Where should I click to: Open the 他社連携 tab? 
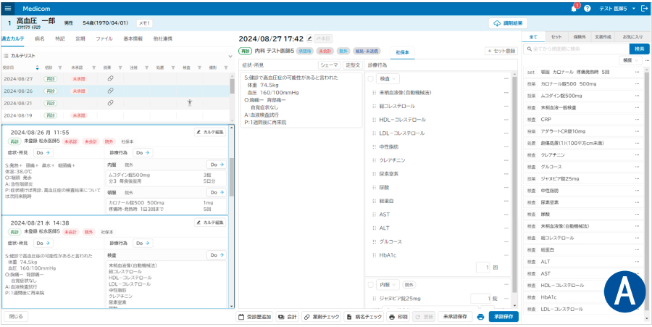coord(162,38)
